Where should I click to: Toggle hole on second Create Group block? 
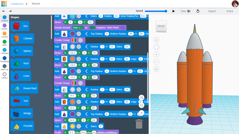(x=80, y=83)
